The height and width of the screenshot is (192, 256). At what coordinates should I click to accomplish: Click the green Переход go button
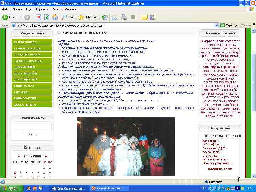tap(229, 25)
